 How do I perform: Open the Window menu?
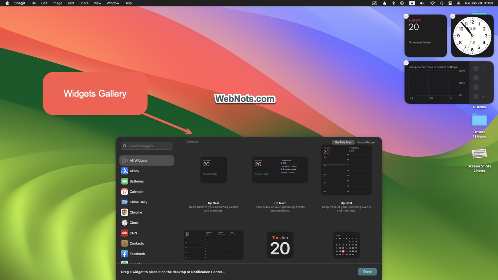[x=113, y=3]
